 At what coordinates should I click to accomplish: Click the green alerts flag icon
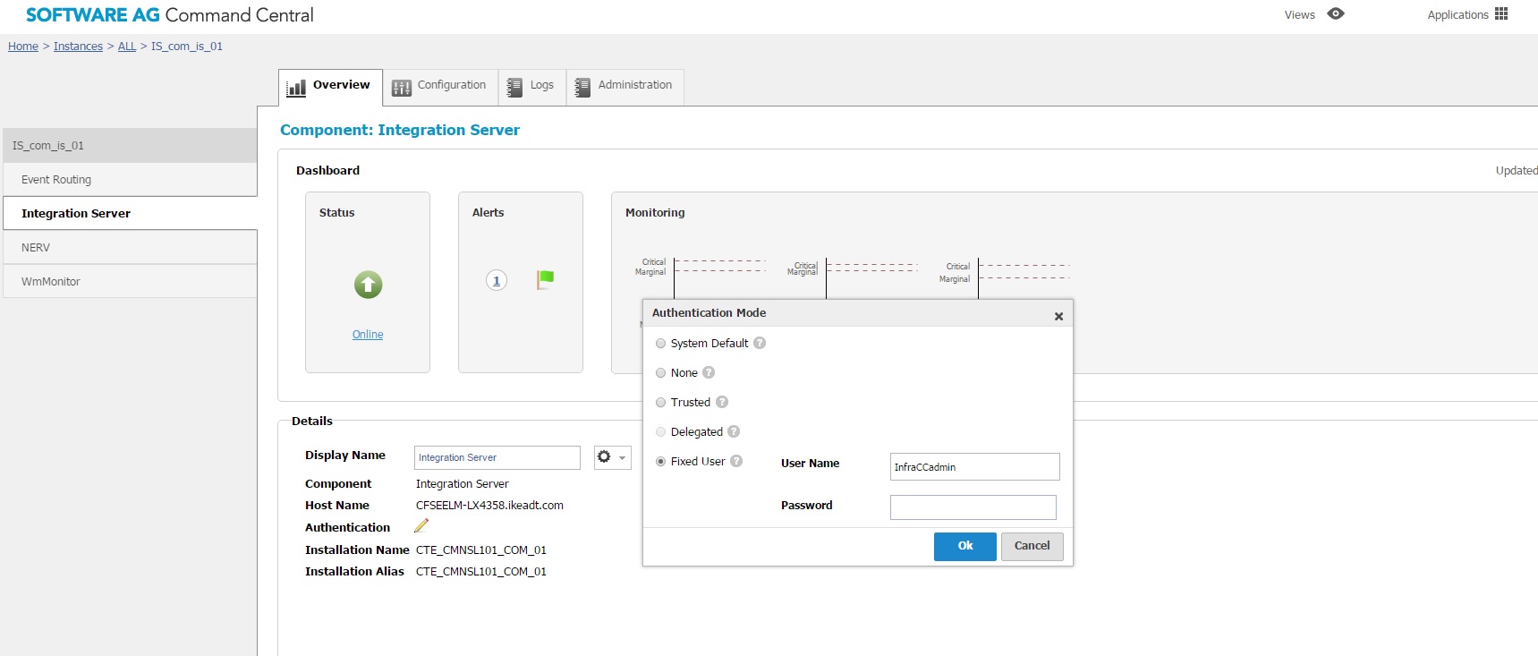[545, 280]
